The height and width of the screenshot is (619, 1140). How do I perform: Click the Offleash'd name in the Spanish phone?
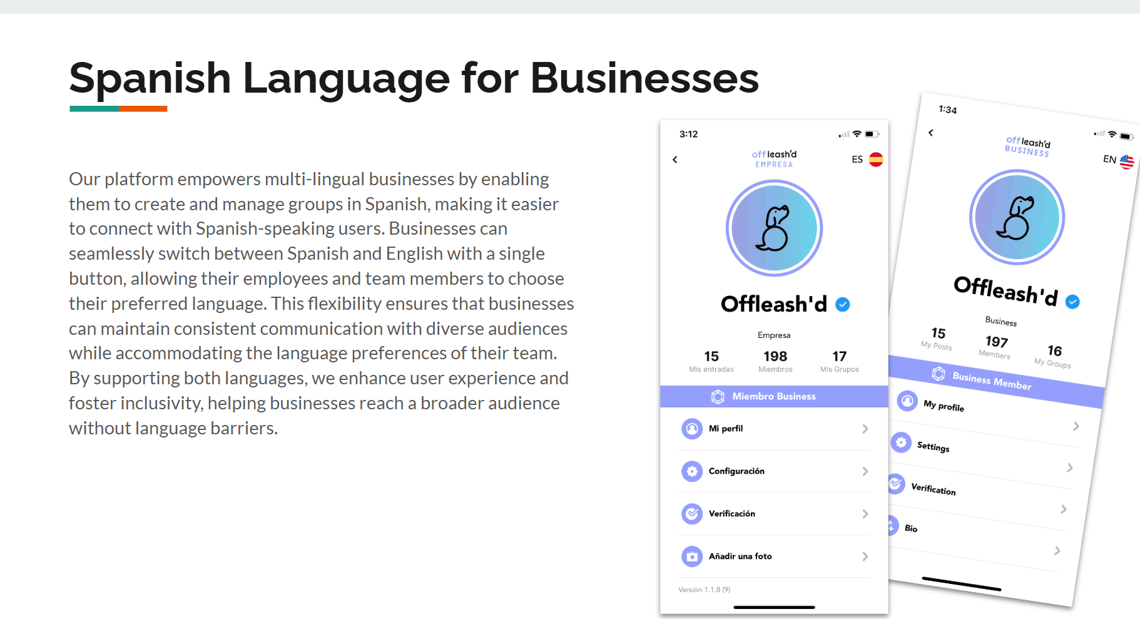[774, 304]
